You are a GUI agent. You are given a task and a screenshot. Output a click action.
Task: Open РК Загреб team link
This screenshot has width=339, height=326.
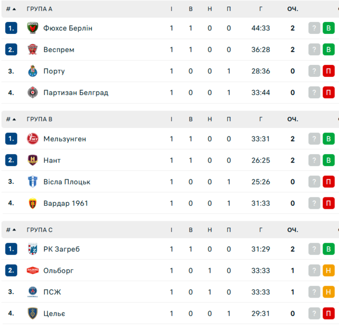coord(61,249)
